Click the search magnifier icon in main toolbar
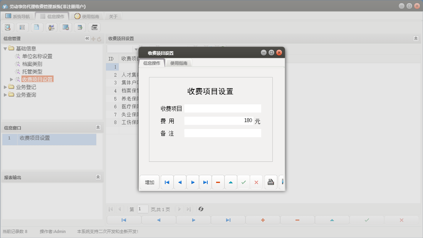423x238 pixels. 8,27
